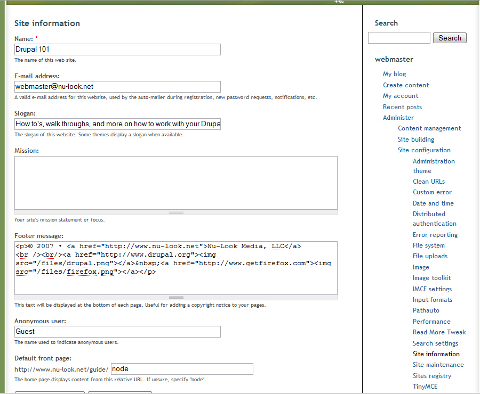Click the site Name input field
The height and width of the screenshot is (394, 480).
point(117,50)
